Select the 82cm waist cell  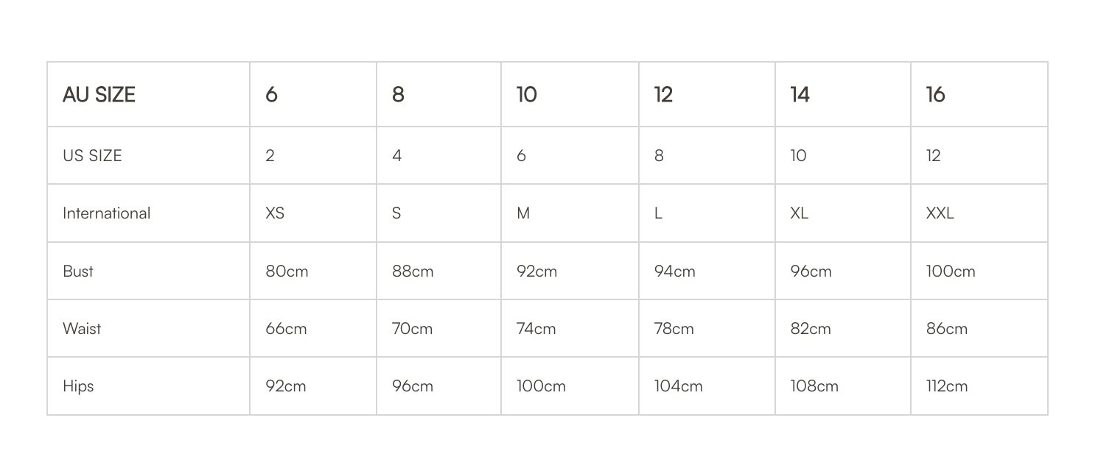point(843,328)
